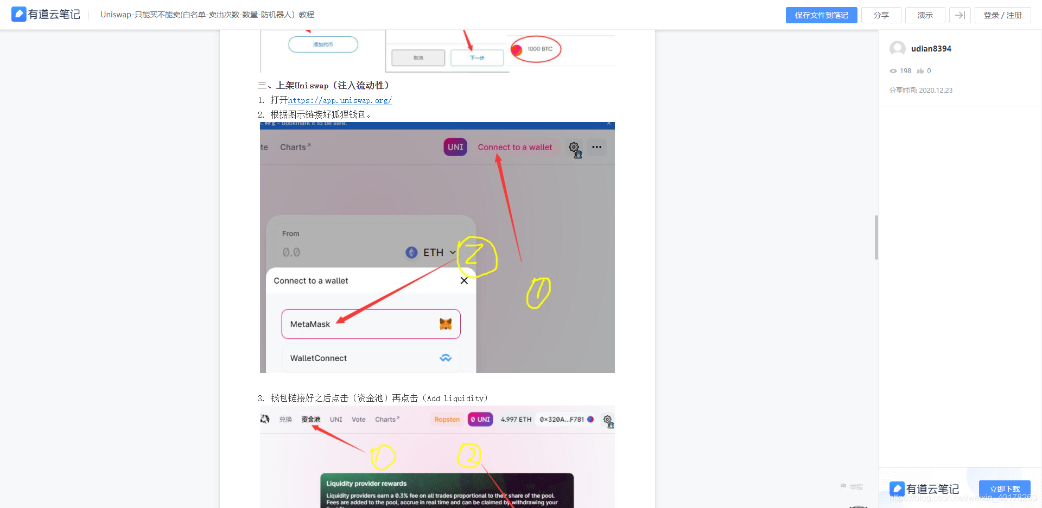This screenshot has width=1042, height=508.
Task: Click the bottom 有道云笔记 logo
Action: (924, 489)
